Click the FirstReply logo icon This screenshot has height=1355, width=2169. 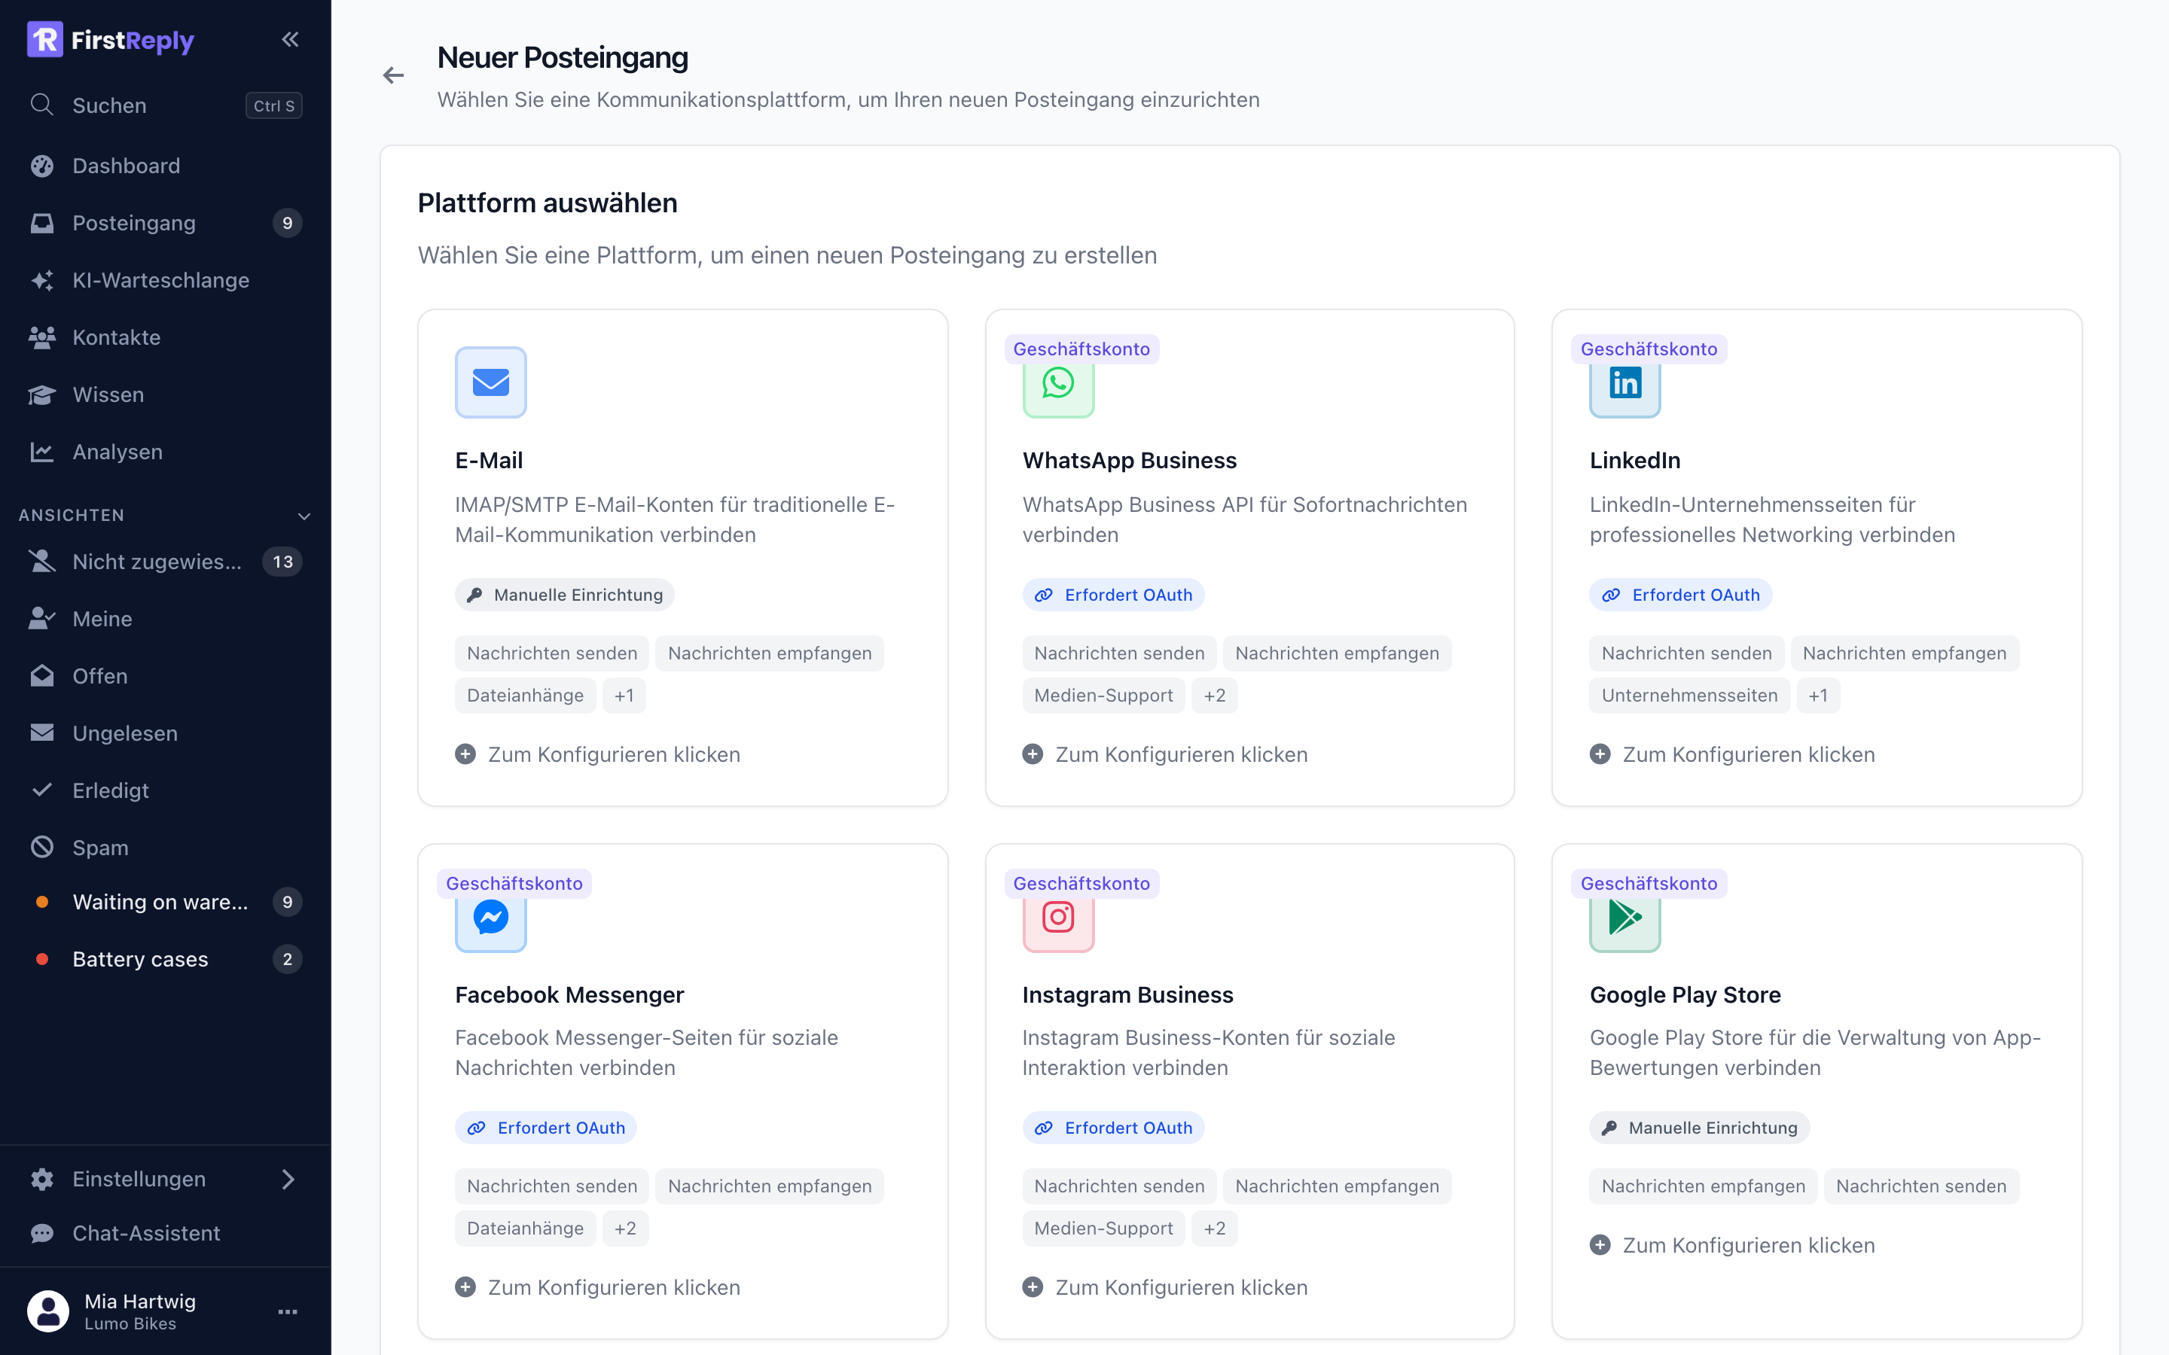click(45, 39)
